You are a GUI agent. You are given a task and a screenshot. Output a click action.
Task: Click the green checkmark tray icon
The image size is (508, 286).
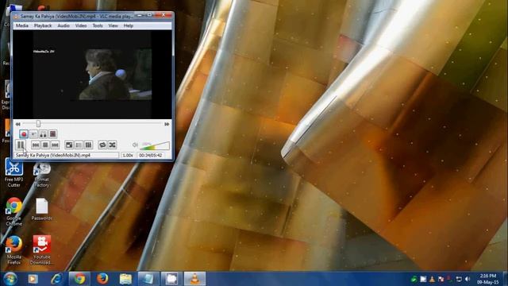click(x=414, y=279)
